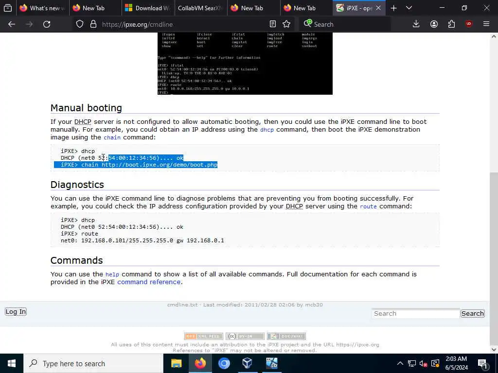The width and height of the screenshot is (498, 373).
Task: Click the selected chain boot.php command line
Action: [x=139, y=165]
